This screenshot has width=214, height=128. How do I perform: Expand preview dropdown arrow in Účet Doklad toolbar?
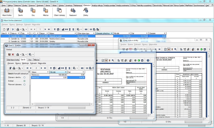click(26, 55)
